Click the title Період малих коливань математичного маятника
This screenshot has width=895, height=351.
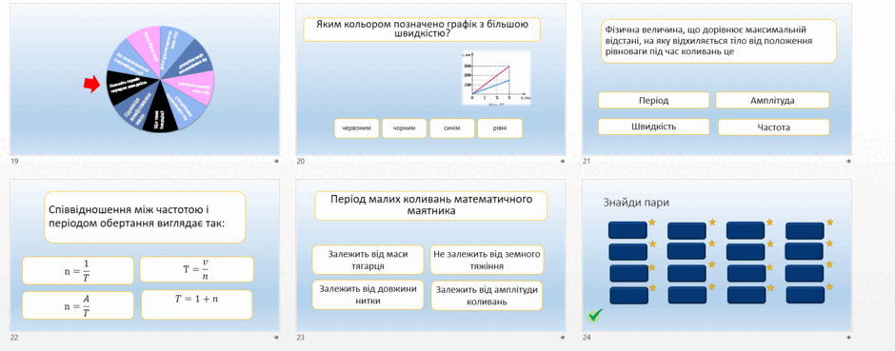[x=431, y=205]
